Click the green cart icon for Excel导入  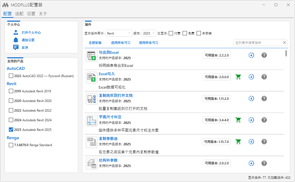pos(238,77)
